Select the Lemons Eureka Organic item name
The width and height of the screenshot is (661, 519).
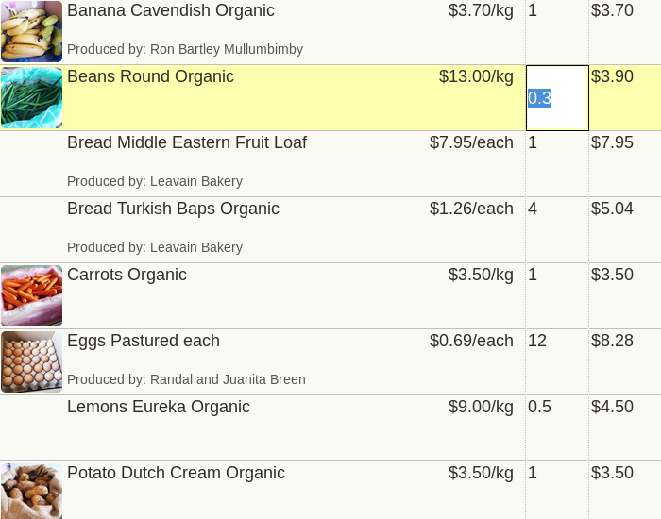[159, 407]
